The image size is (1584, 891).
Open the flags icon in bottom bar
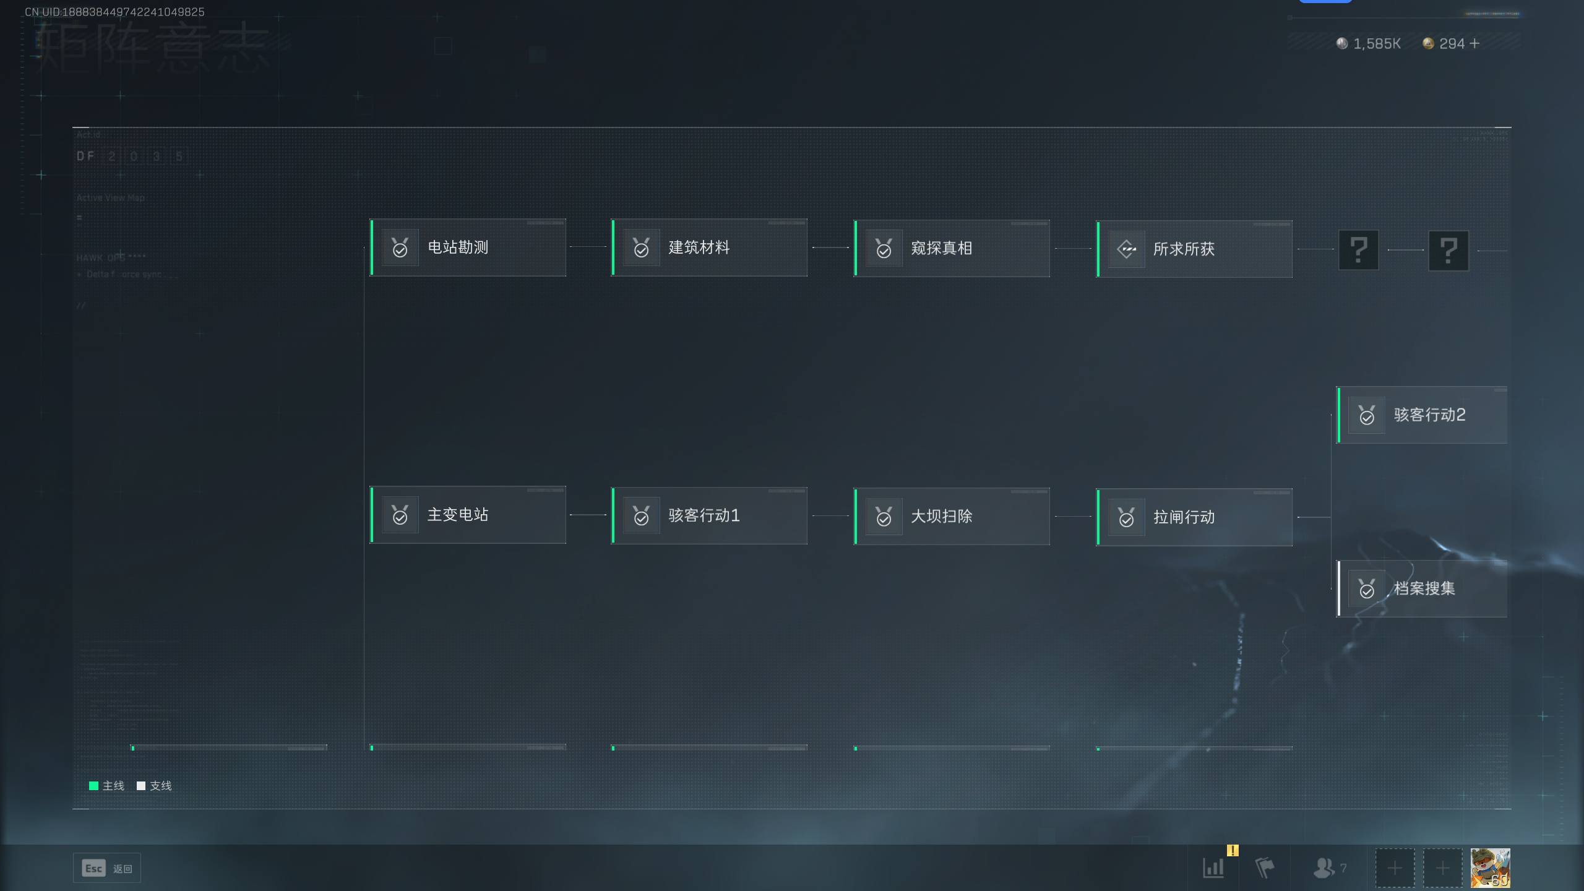pos(1265,867)
